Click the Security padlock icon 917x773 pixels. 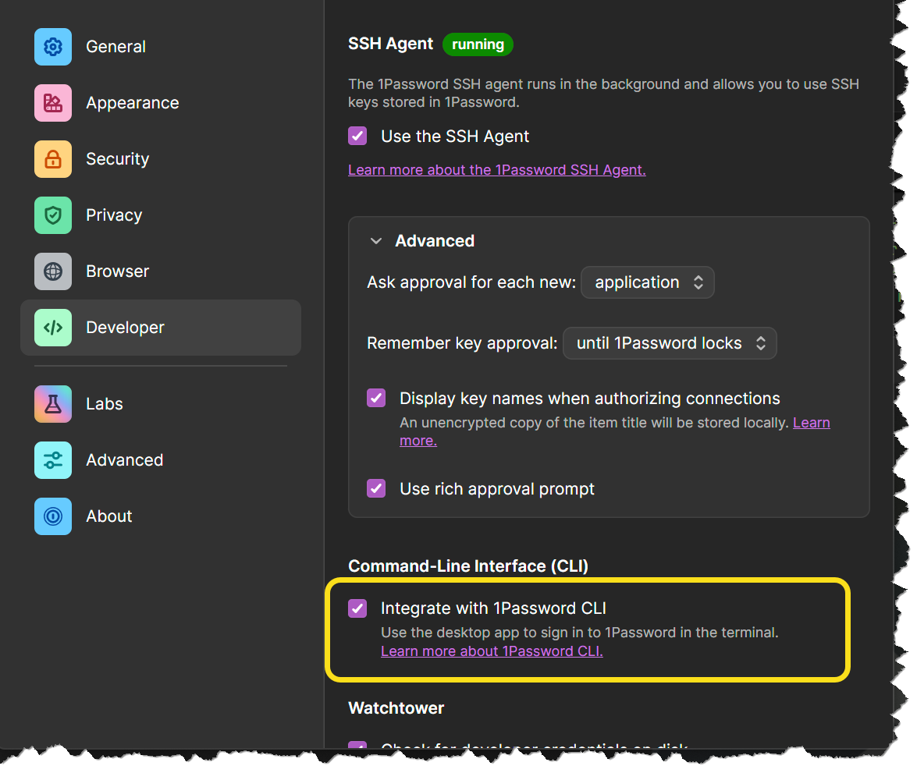(x=52, y=159)
